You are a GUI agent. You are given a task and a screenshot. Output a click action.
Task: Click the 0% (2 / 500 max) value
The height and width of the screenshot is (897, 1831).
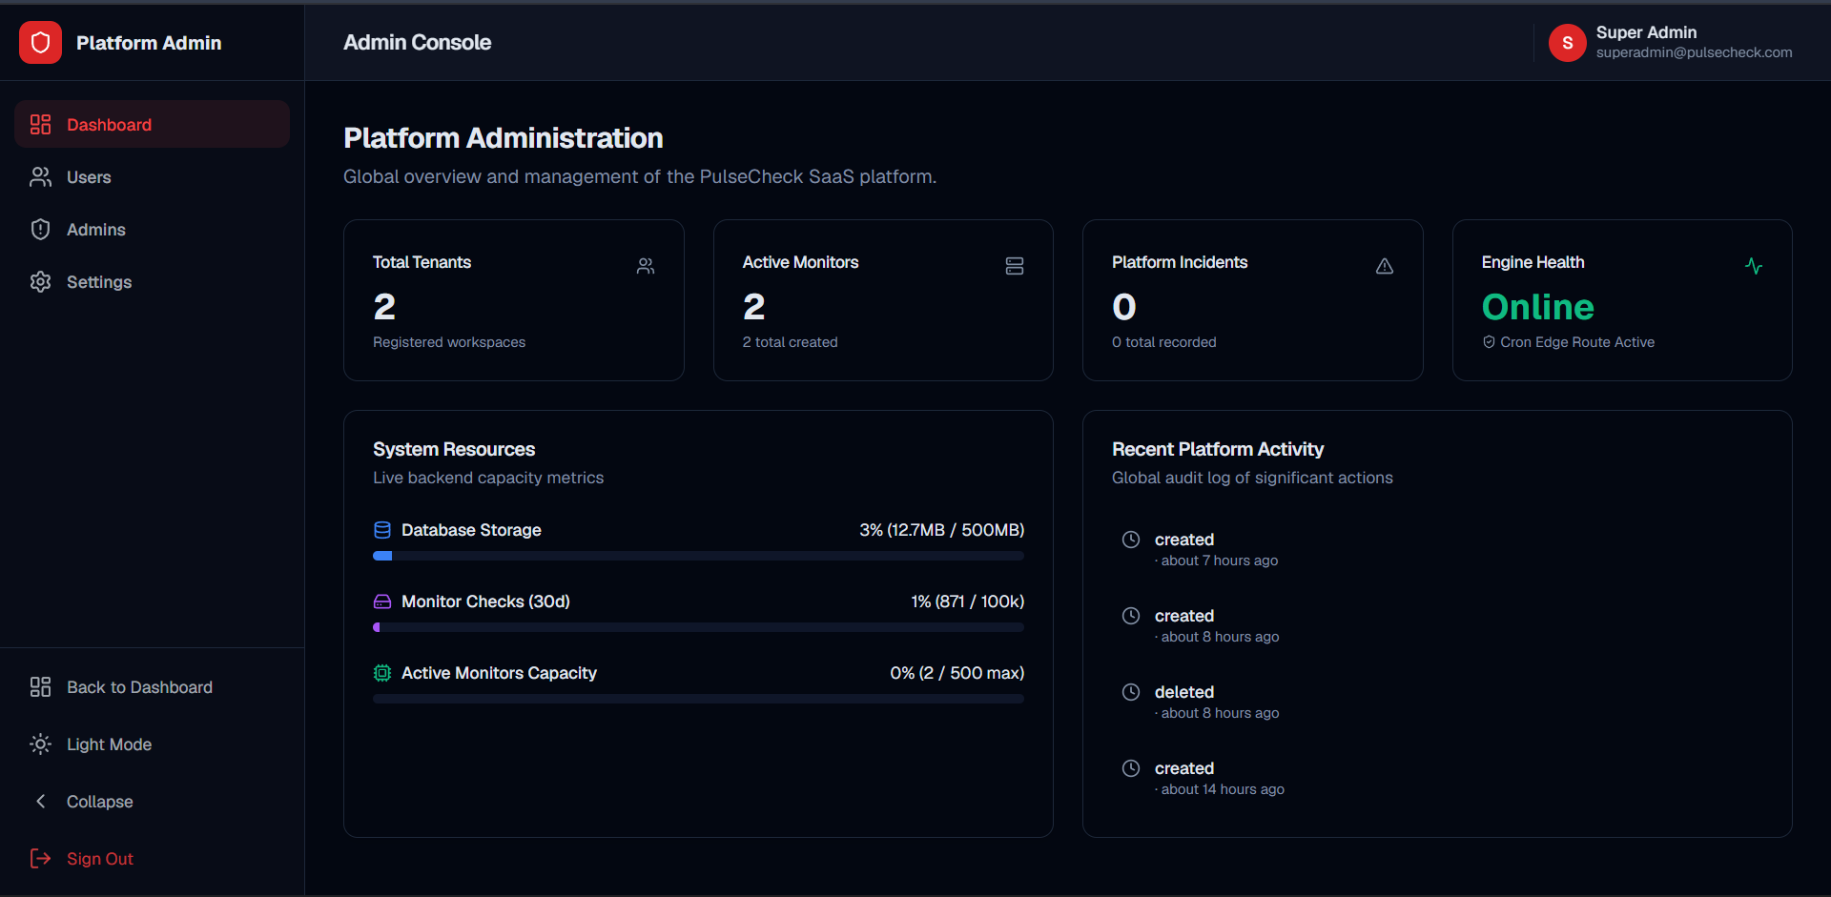click(957, 673)
